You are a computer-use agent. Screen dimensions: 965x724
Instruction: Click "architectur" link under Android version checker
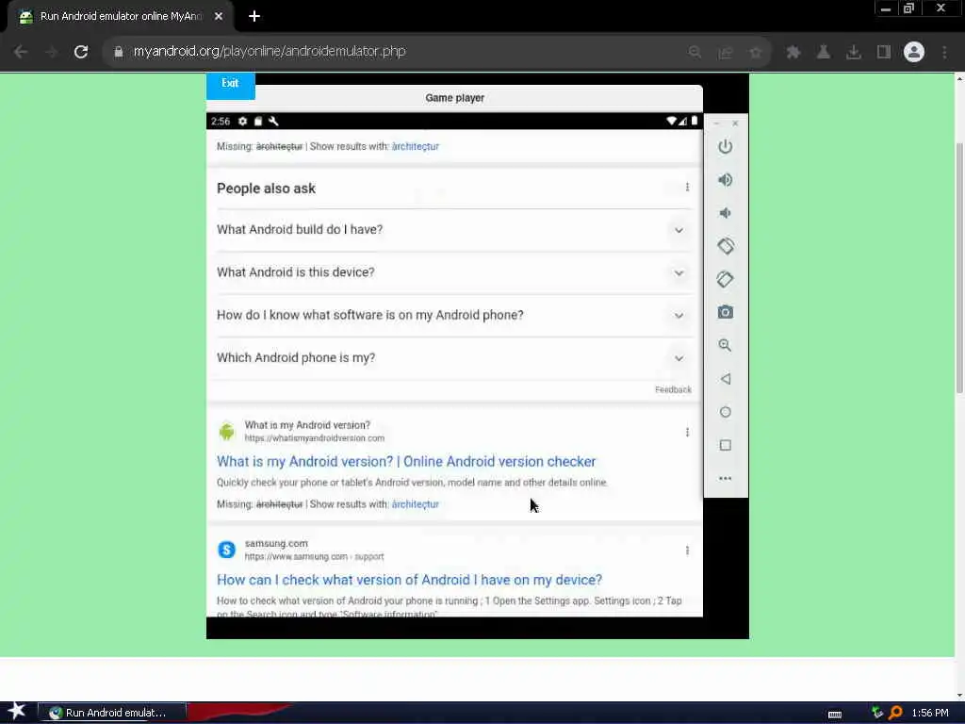[416, 504]
